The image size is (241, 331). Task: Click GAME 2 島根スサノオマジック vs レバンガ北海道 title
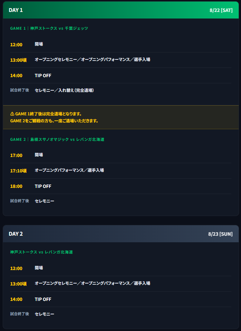[57, 140]
